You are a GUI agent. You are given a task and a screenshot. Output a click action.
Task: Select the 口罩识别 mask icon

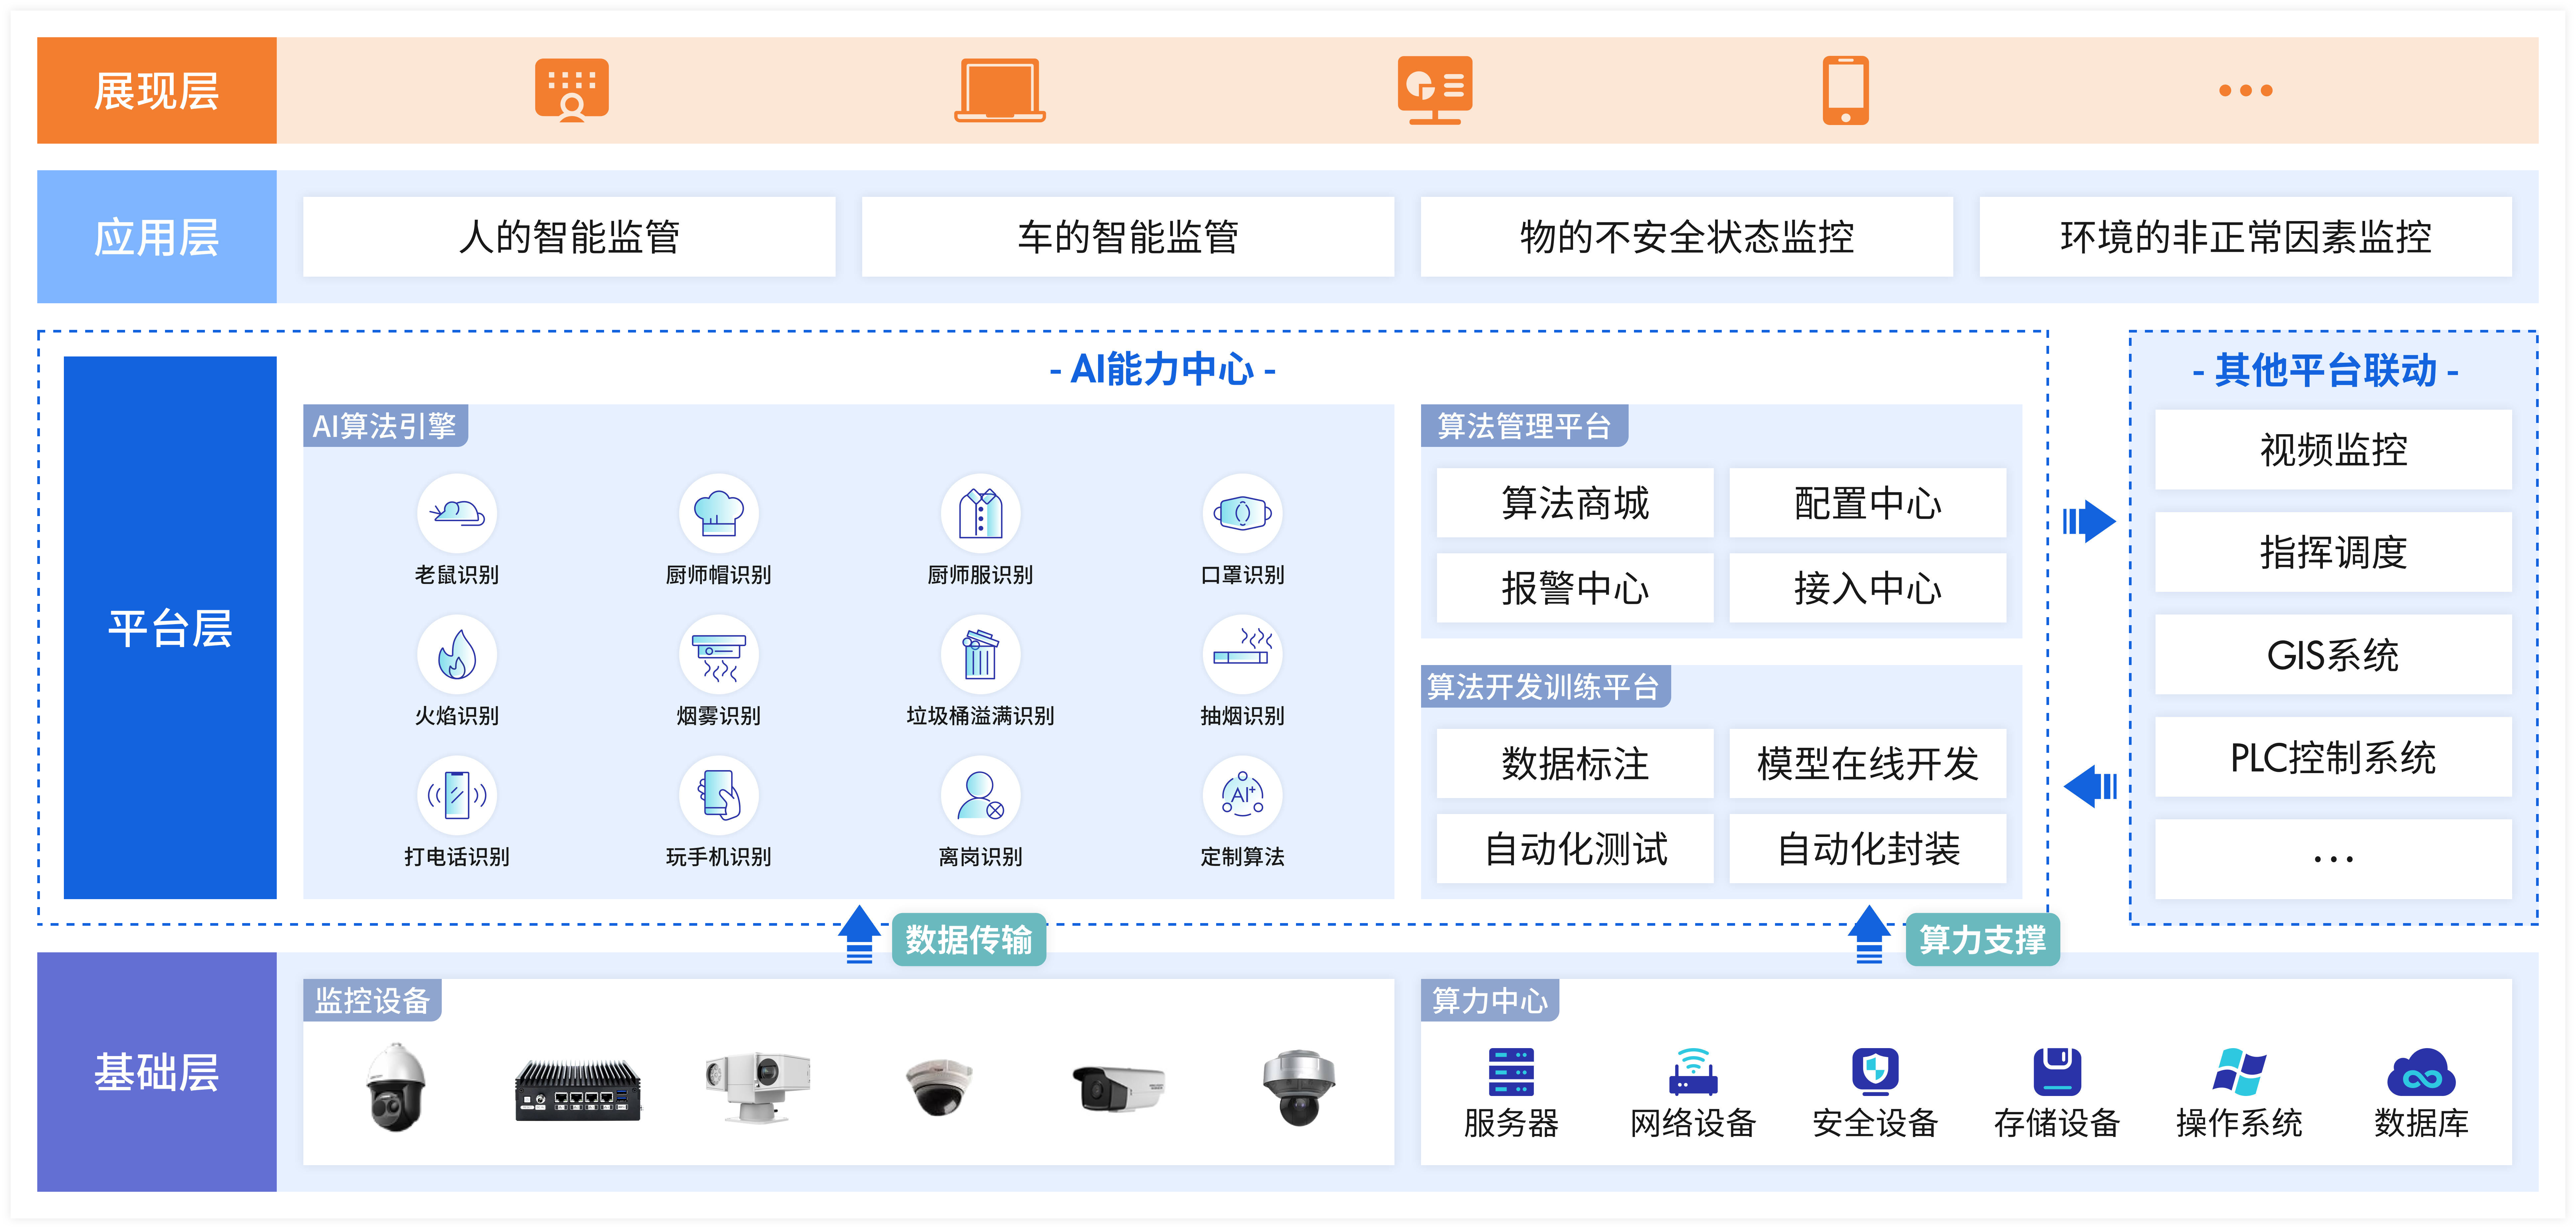pyautogui.click(x=1243, y=514)
